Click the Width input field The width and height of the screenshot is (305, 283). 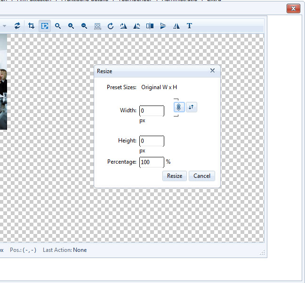(152, 111)
